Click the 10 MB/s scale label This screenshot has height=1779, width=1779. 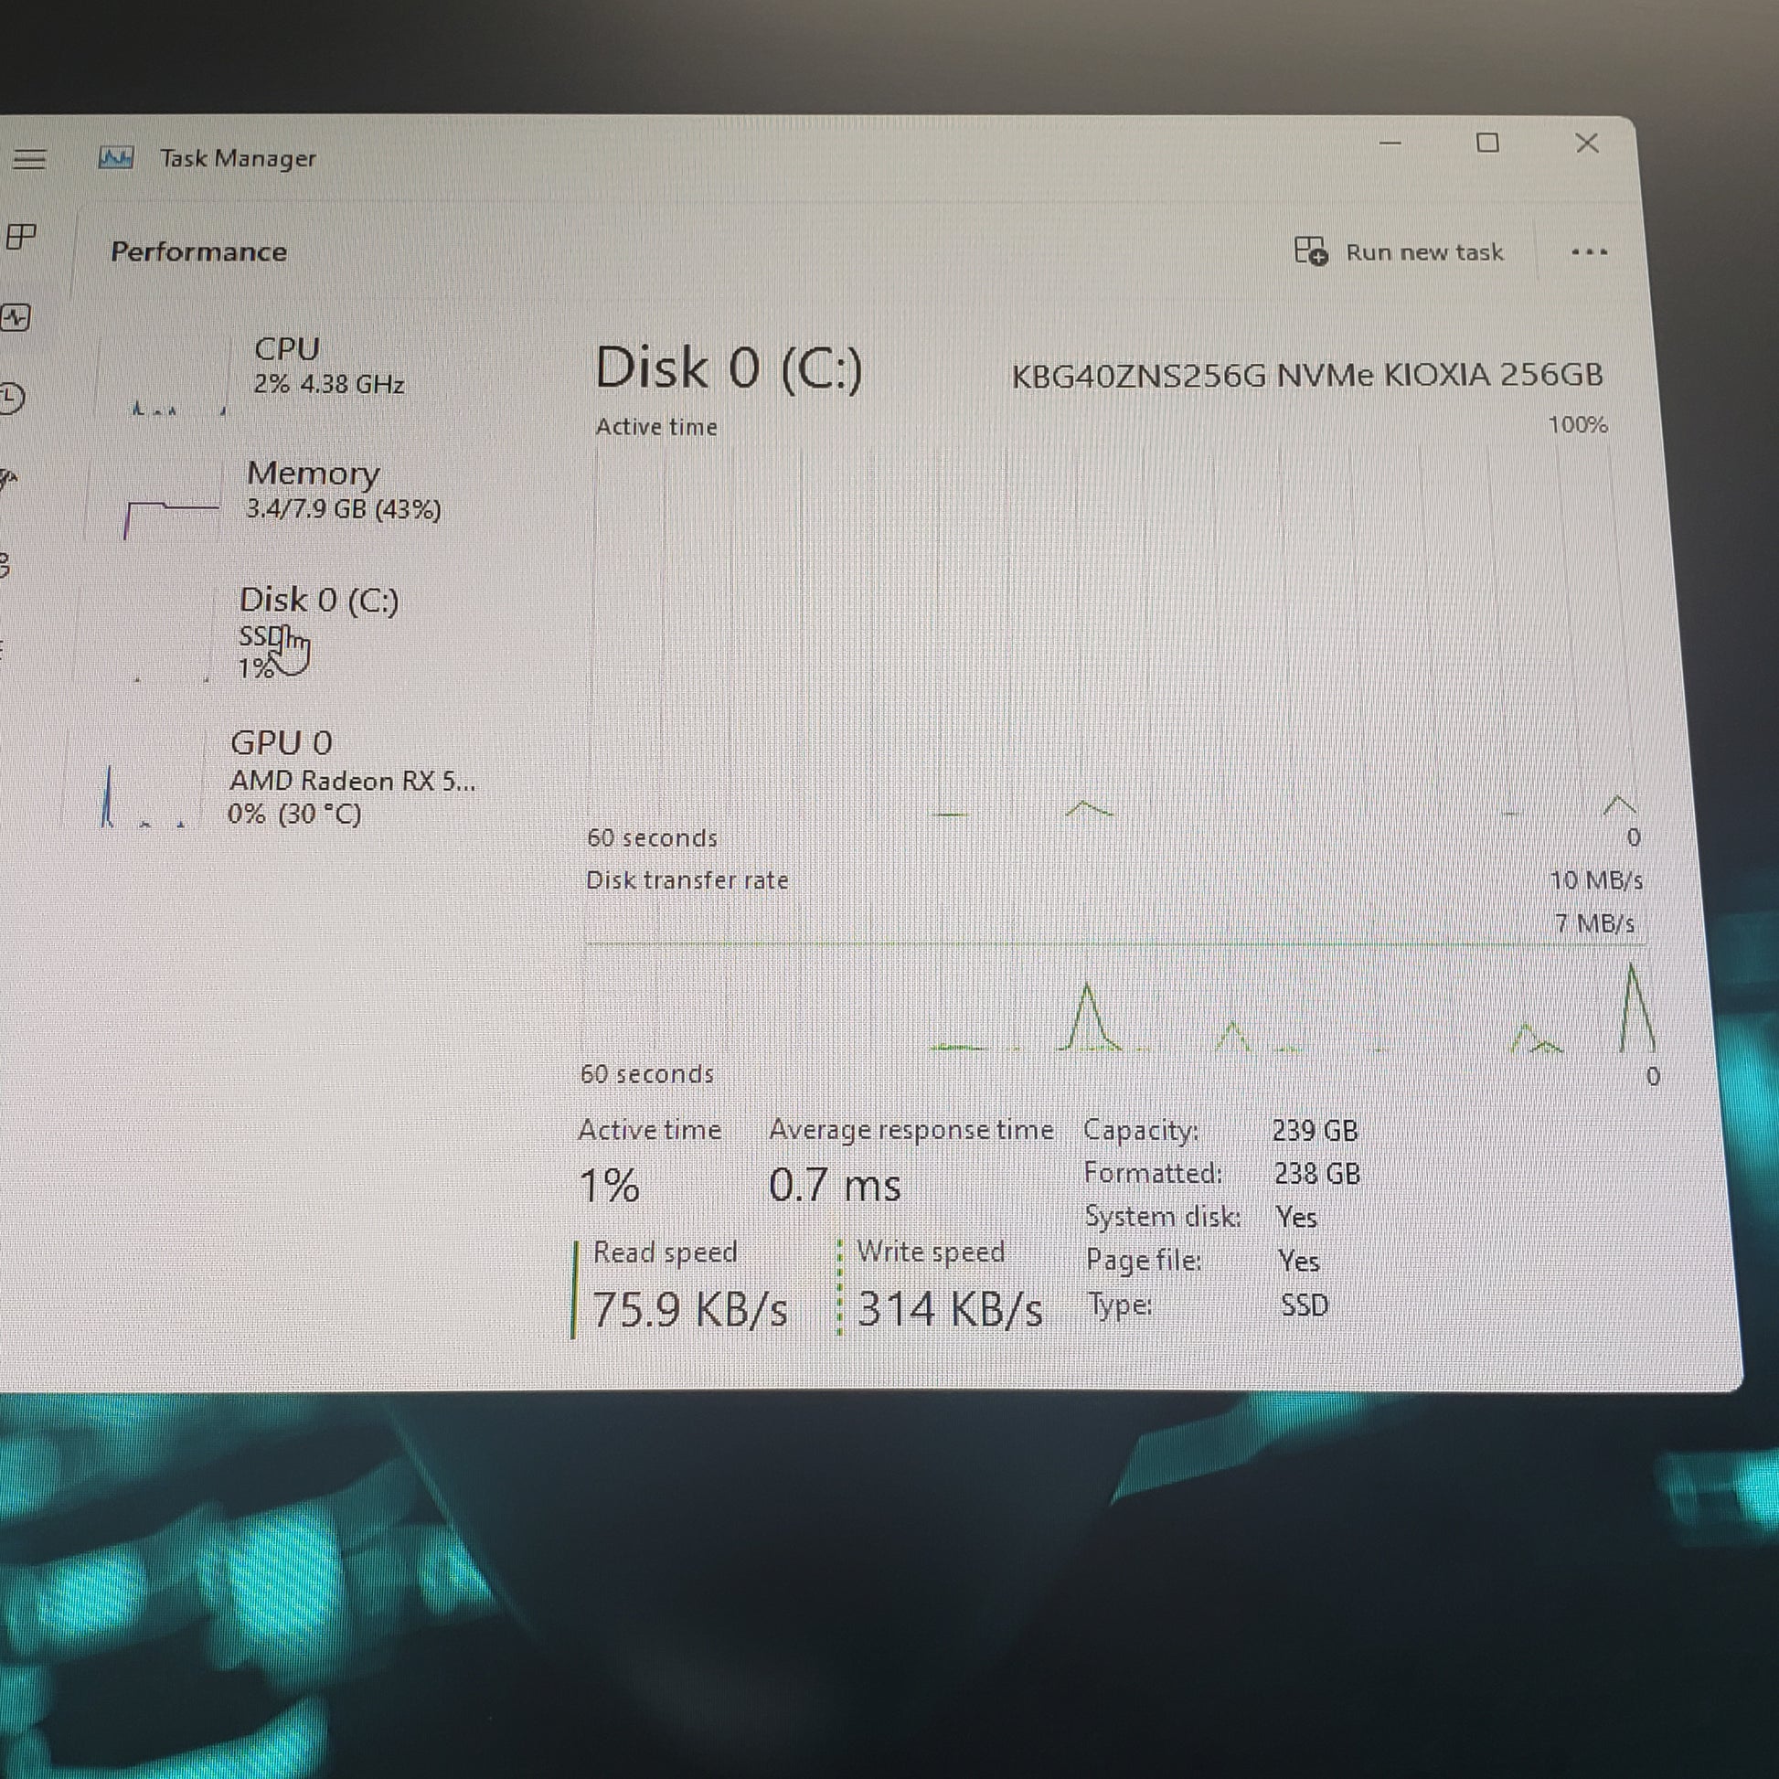(x=1596, y=880)
